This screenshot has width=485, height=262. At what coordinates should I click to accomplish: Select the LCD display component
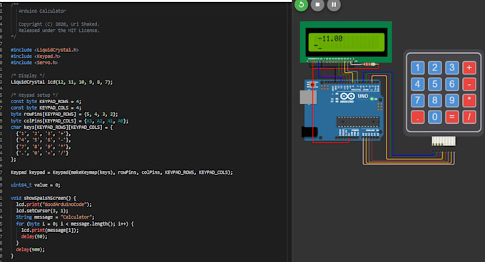pyautogui.click(x=346, y=42)
